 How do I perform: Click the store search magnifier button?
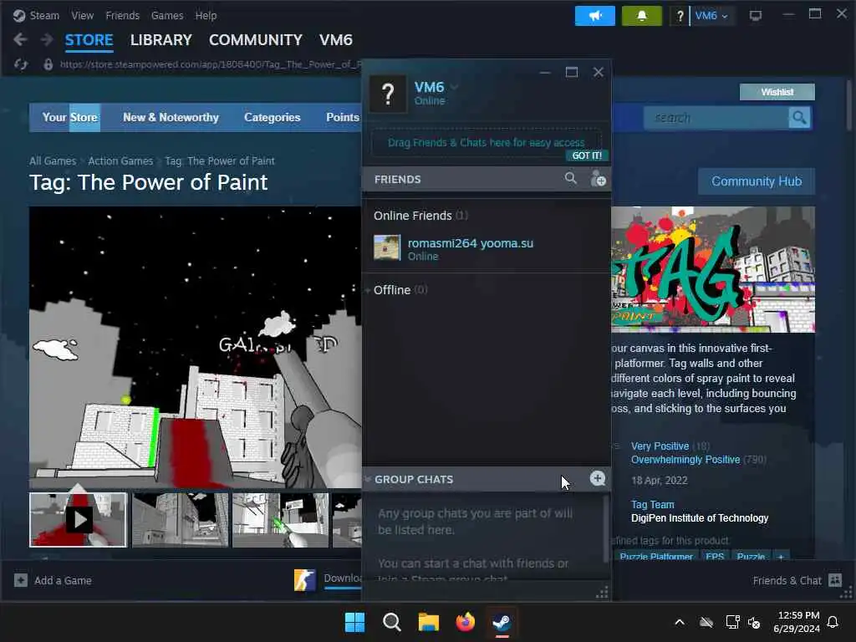click(799, 117)
